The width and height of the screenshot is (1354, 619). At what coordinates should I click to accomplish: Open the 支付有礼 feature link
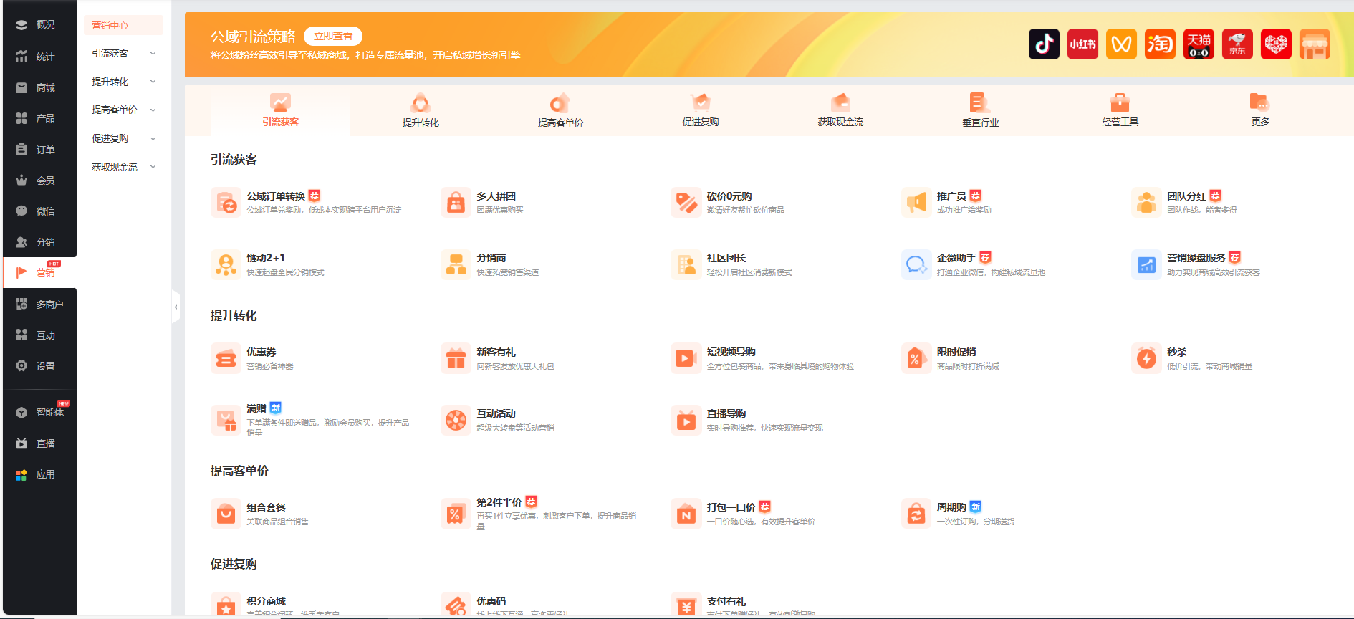coord(726,601)
